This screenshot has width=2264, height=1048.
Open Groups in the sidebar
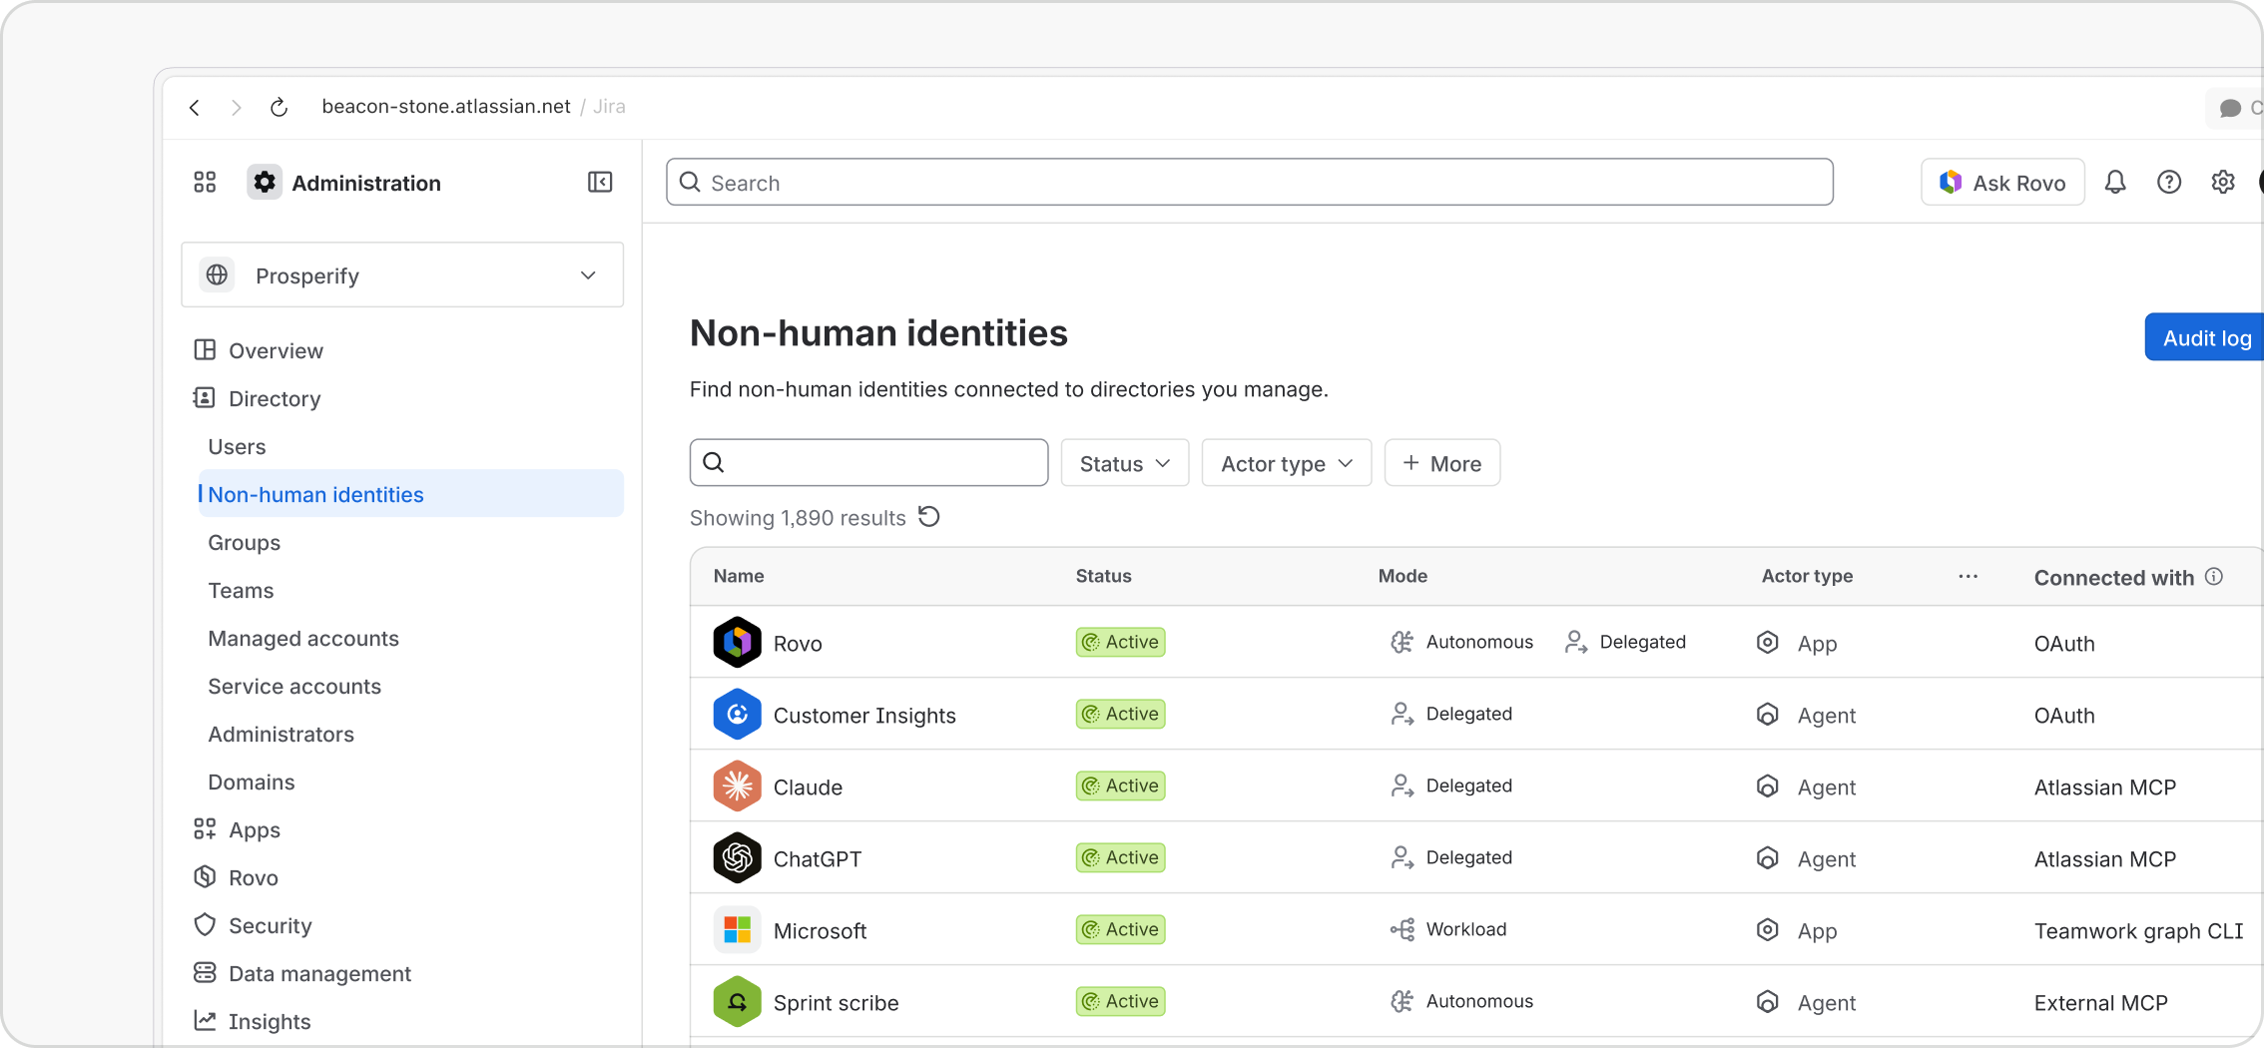pos(244,542)
